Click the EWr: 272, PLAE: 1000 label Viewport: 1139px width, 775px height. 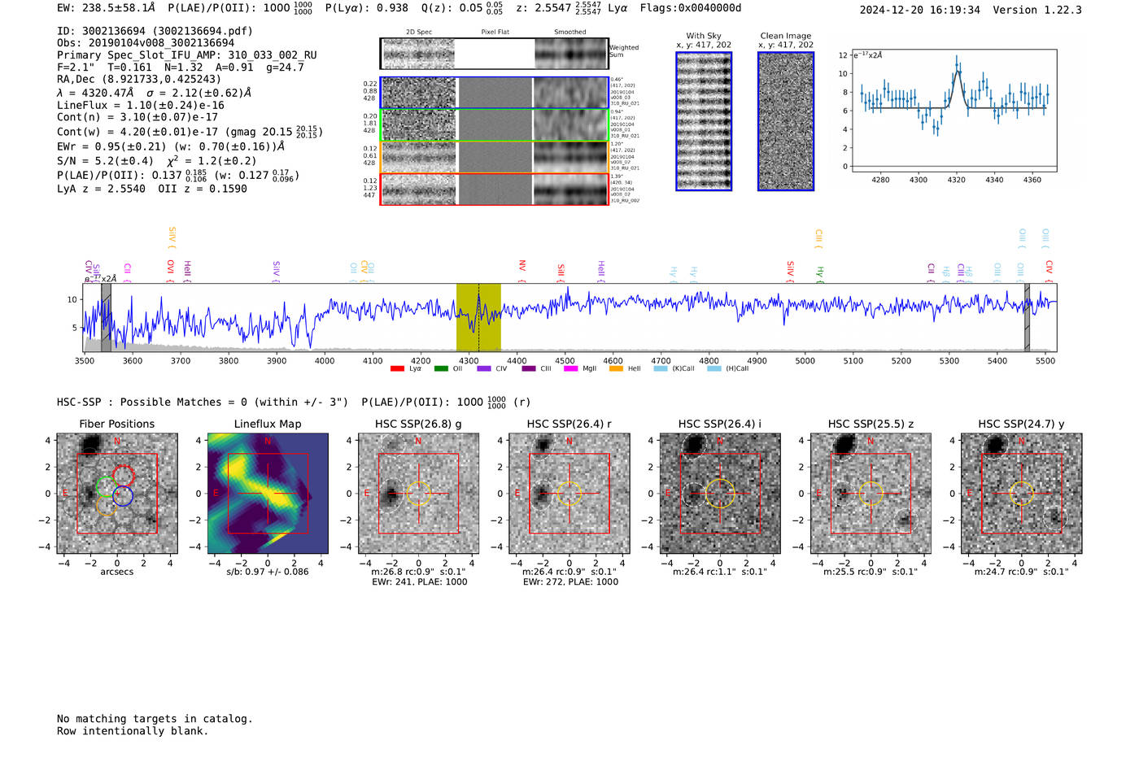pyautogui.click(x=570, y=582)
